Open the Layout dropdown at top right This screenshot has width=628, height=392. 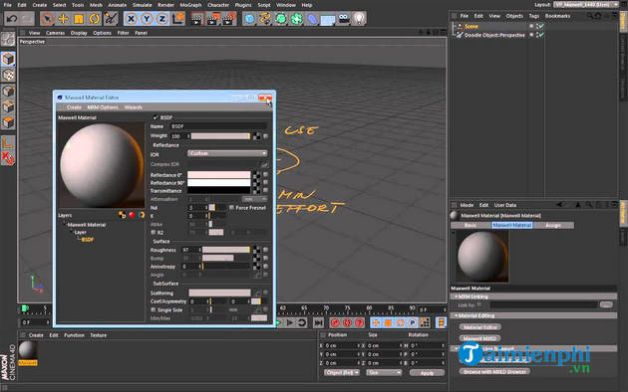pos(586,4)
